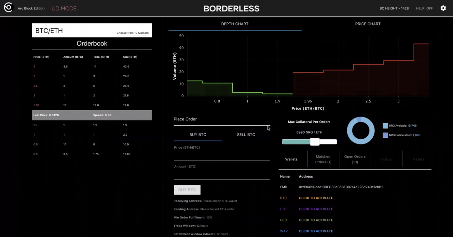Select the sell order at price 2.5
Screen dimensions: 453x237
[x=92, y=86]
